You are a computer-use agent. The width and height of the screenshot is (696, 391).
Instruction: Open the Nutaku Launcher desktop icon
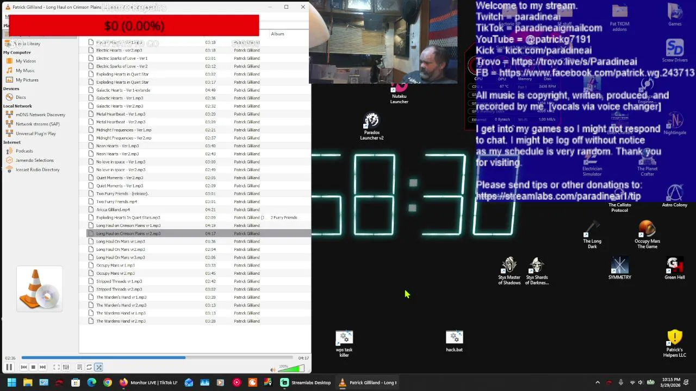click(399, 93)
